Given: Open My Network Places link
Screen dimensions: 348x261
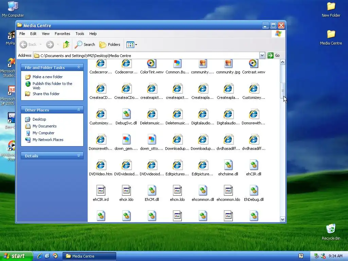Looking at the screenshot, I should pyautogui.click(x=48, y=140).
